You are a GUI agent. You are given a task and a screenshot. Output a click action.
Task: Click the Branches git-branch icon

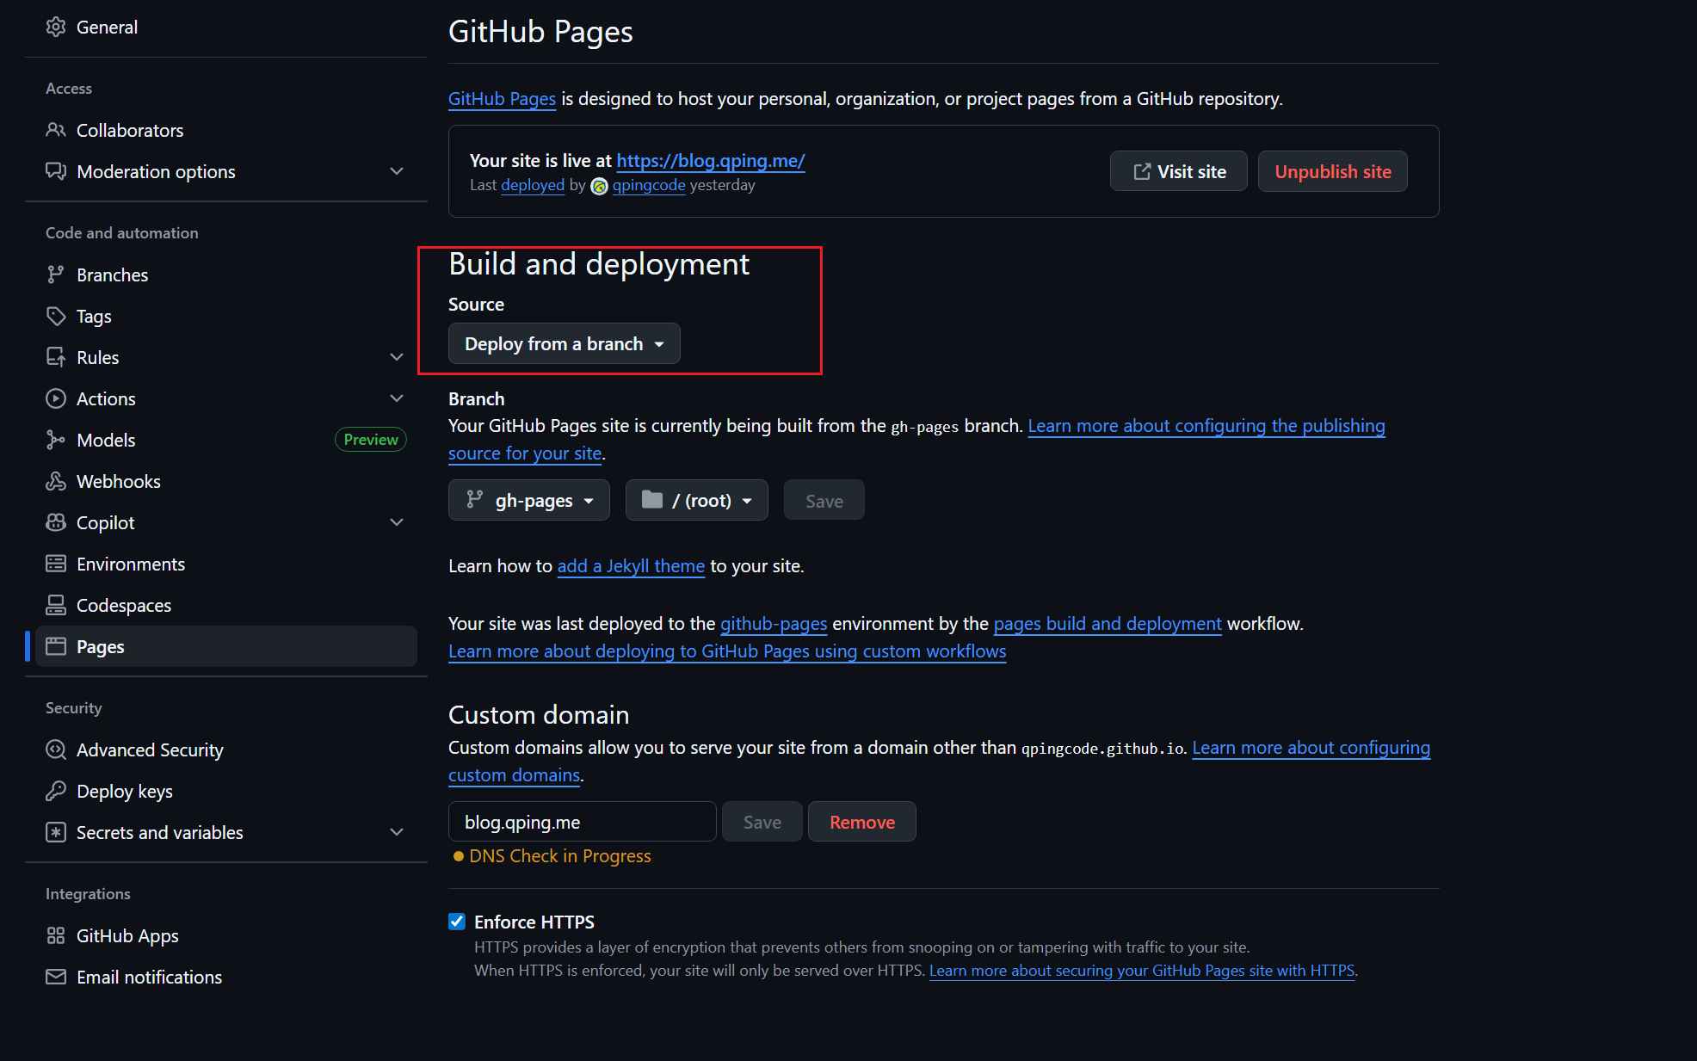[x=56, y=275]
